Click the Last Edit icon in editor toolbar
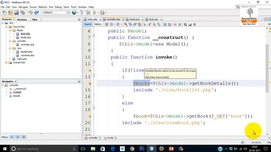Screen dimensions: 271x152 [x=107, y=24]
